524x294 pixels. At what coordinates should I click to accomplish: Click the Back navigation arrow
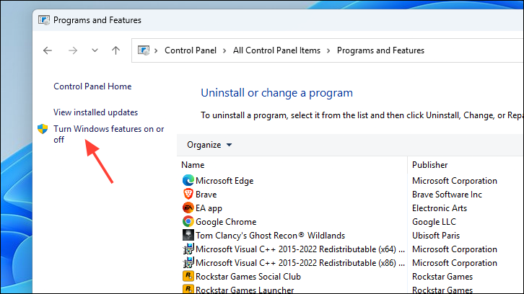[x=48, y=50]
